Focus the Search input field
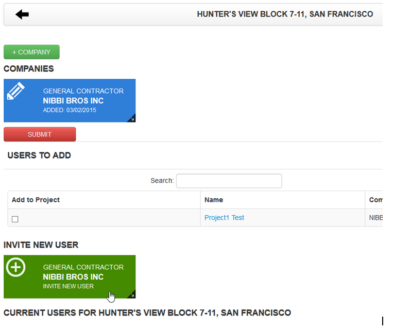The image size is (394, 330). (x=229, y=181)
